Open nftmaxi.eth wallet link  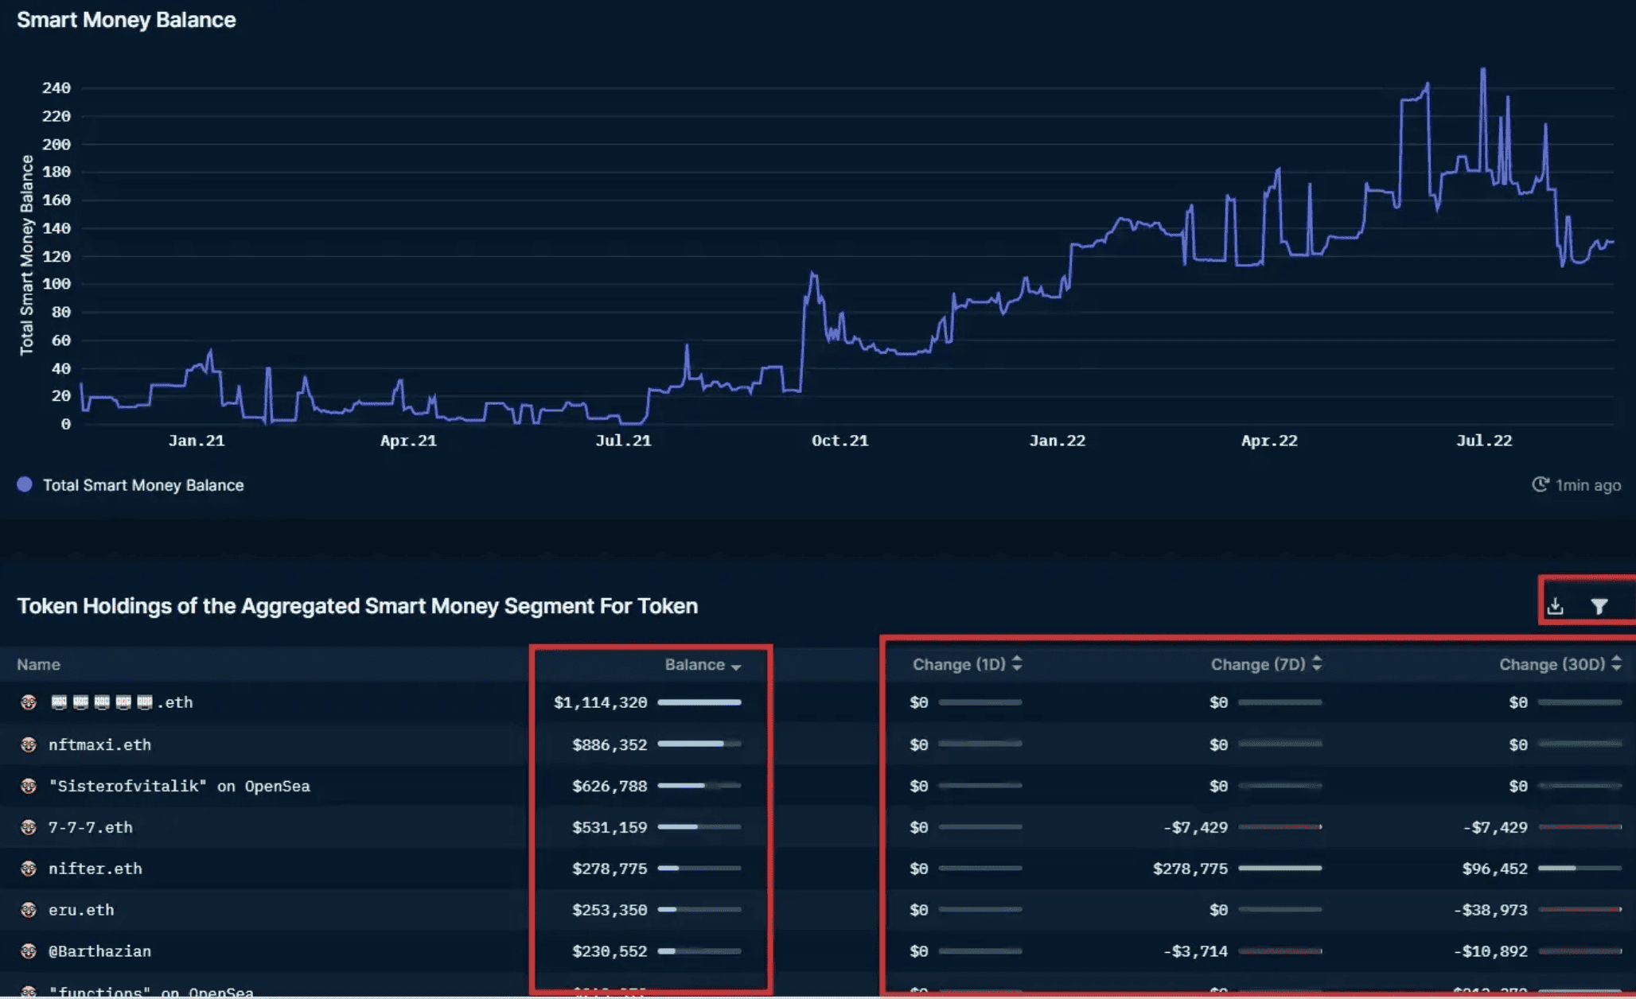99,744
